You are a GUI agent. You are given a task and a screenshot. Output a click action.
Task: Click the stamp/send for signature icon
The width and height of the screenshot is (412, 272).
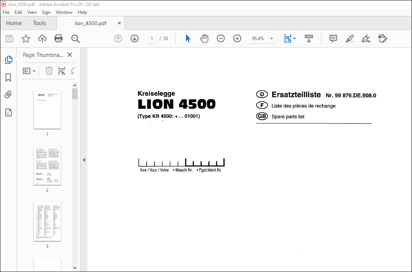coord(382,39)
